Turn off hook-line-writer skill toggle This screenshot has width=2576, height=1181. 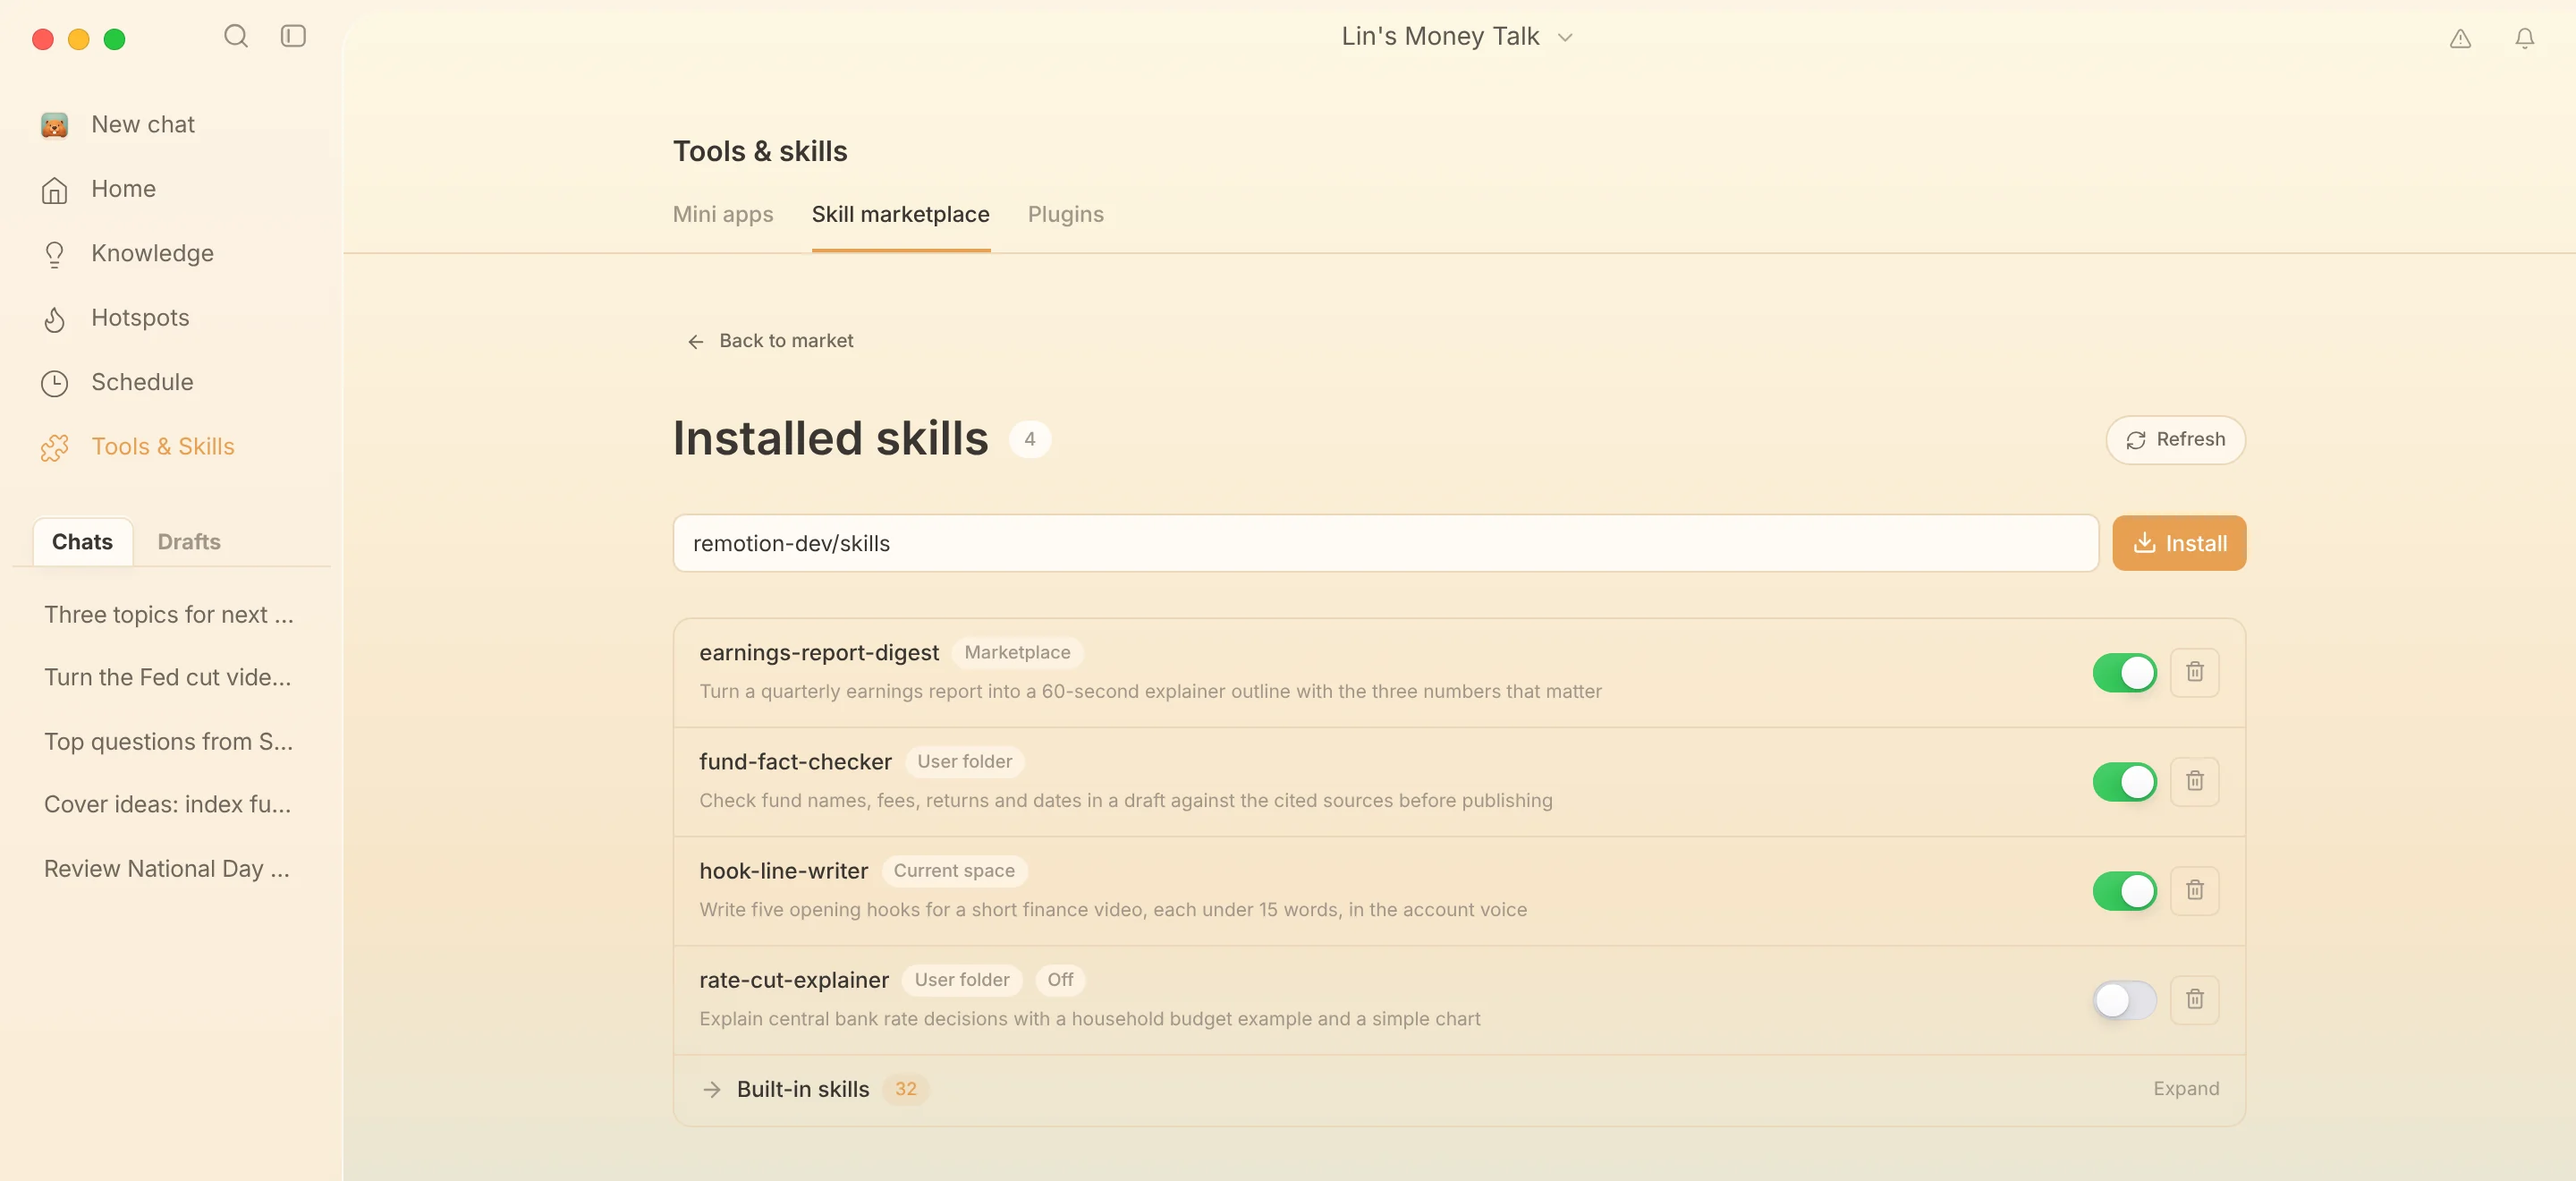(2124, 890)
